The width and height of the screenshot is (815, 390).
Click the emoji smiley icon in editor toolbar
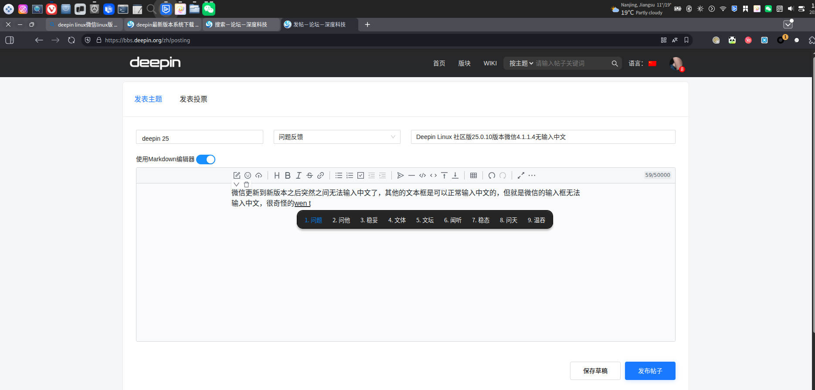click(248, 175)
